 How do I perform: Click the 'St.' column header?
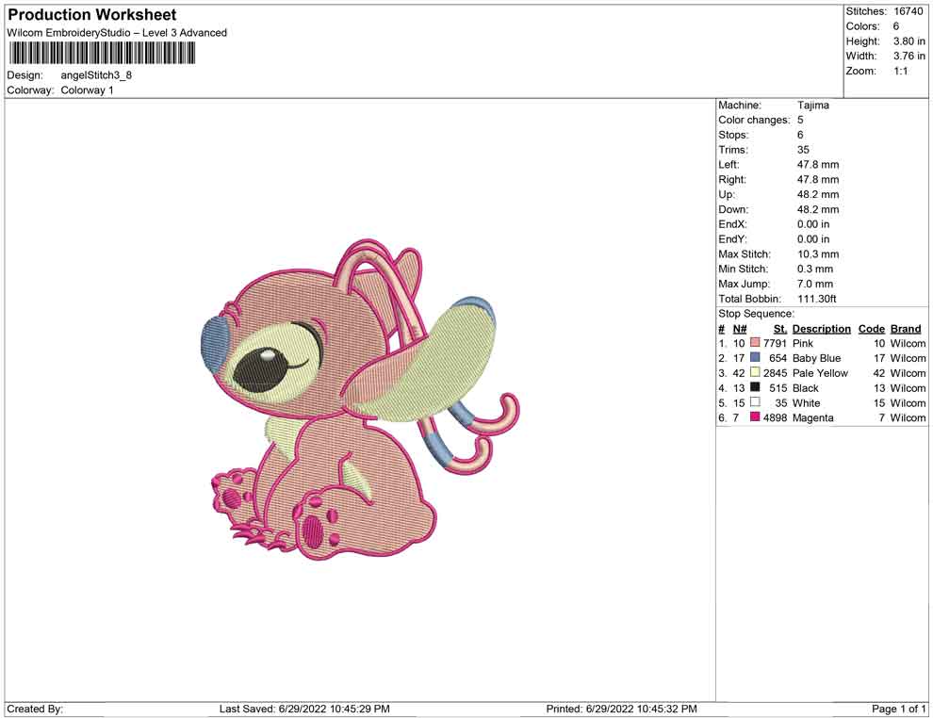[x=780, y=328]
